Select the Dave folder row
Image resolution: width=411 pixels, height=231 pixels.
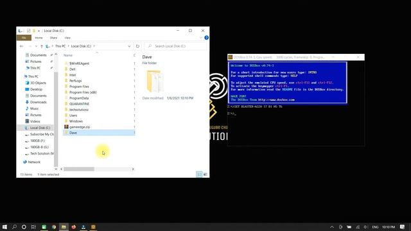(x=99, y=133)
